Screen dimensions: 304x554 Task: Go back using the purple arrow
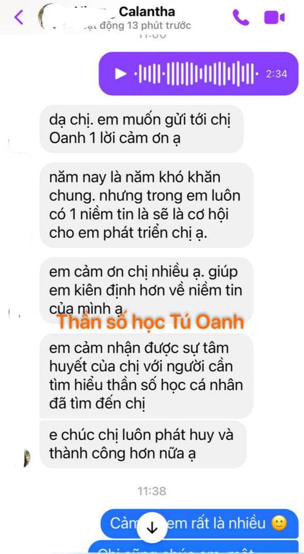tap(18, 17)
